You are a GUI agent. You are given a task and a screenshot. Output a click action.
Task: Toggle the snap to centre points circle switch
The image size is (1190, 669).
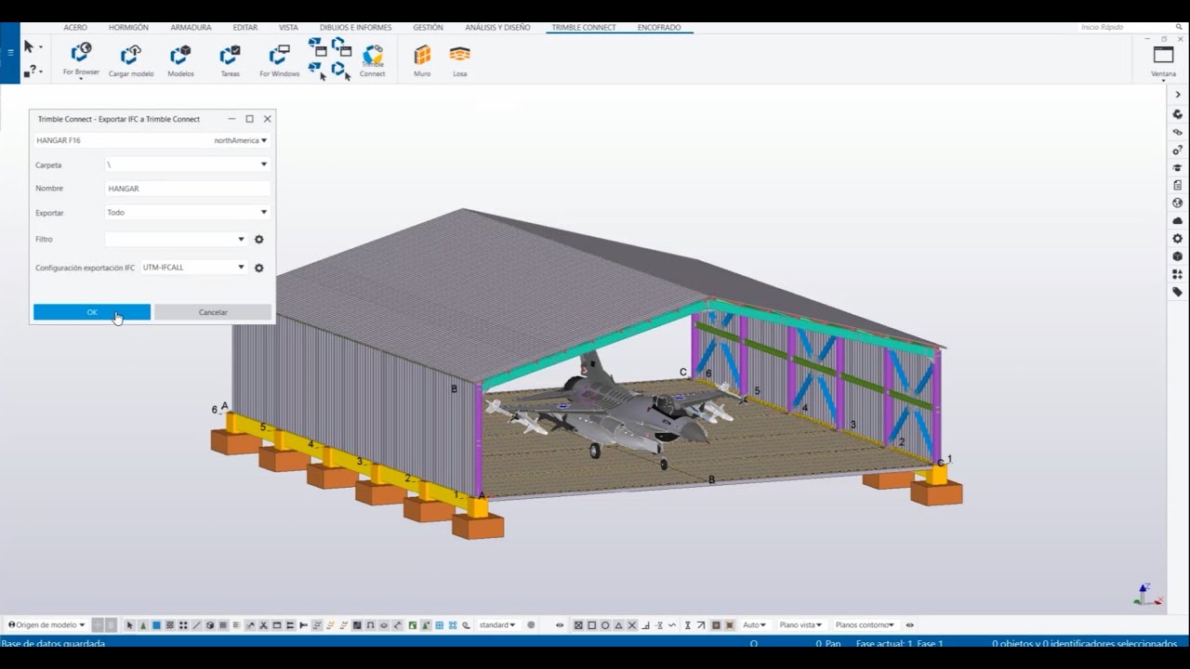click(x=605, y=625)
